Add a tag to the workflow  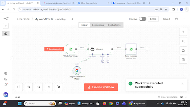tap(60, 19)
